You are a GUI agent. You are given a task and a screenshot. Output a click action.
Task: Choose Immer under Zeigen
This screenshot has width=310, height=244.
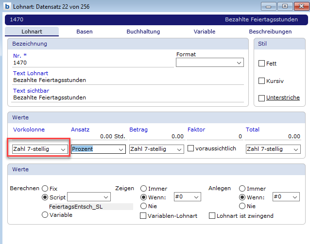tap(143, 189)
